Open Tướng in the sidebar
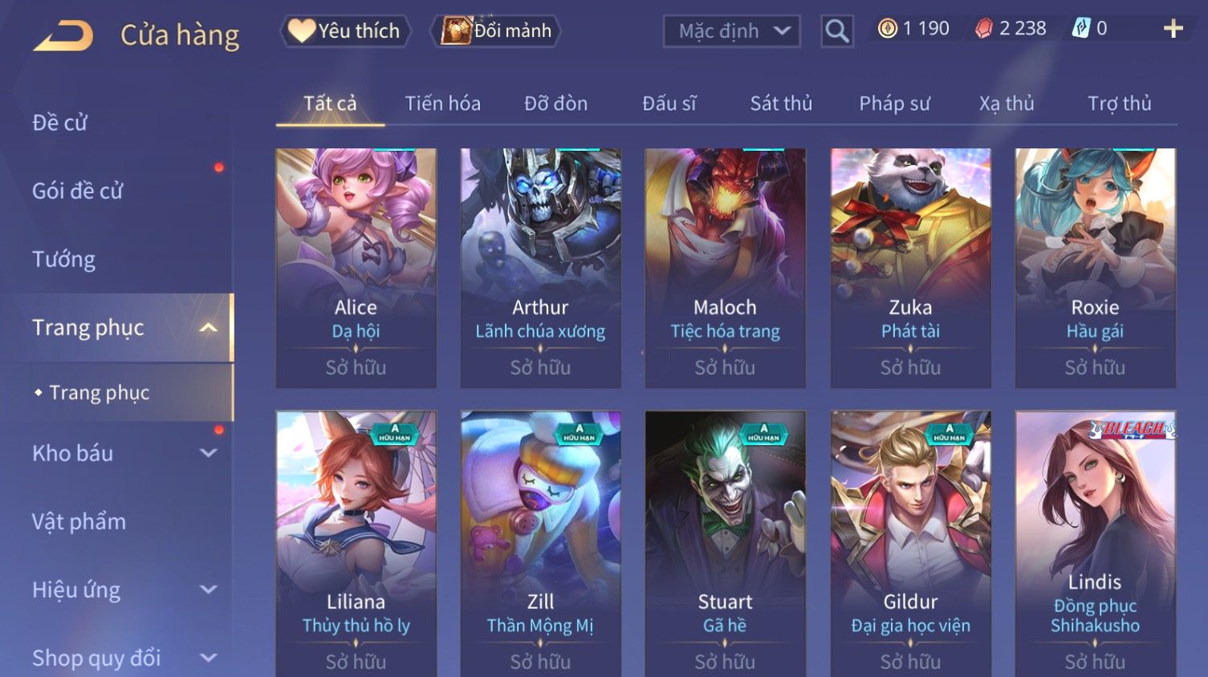 click(63, 259)
